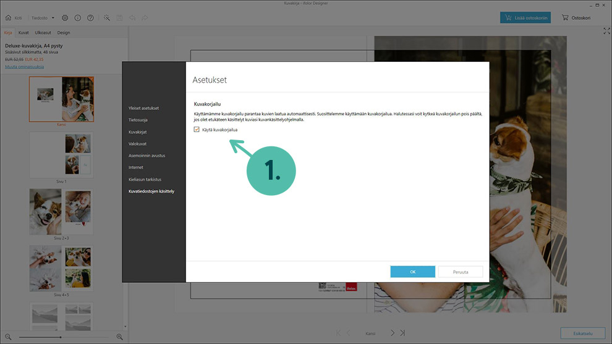
Task: Go to previous page arrow
Action: (x=349, y=333)
